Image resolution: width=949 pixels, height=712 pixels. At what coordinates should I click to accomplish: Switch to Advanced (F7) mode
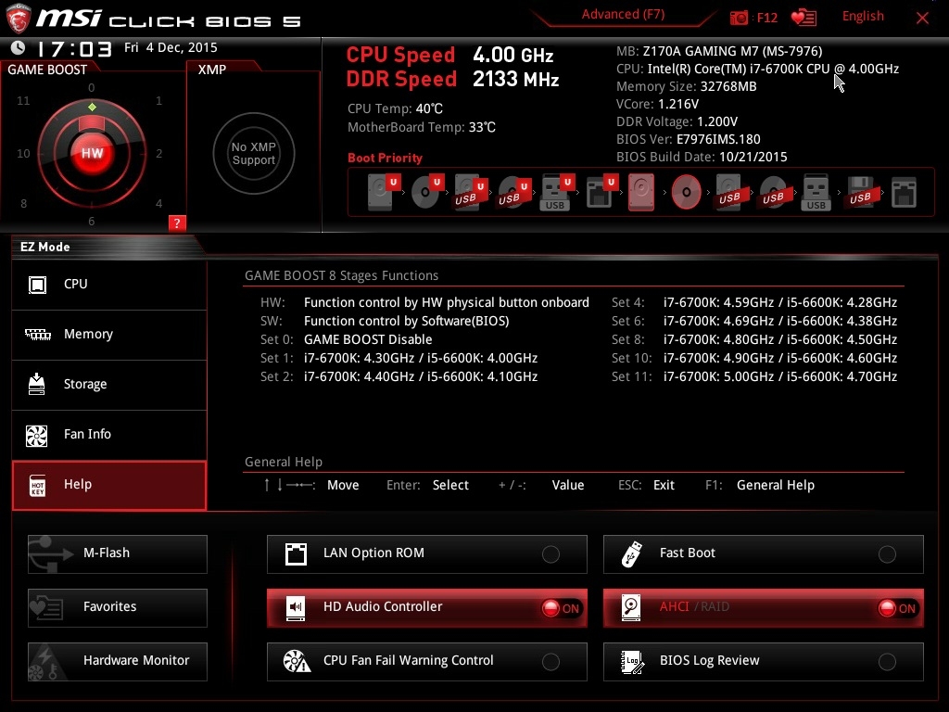click(x=624, y=15)
